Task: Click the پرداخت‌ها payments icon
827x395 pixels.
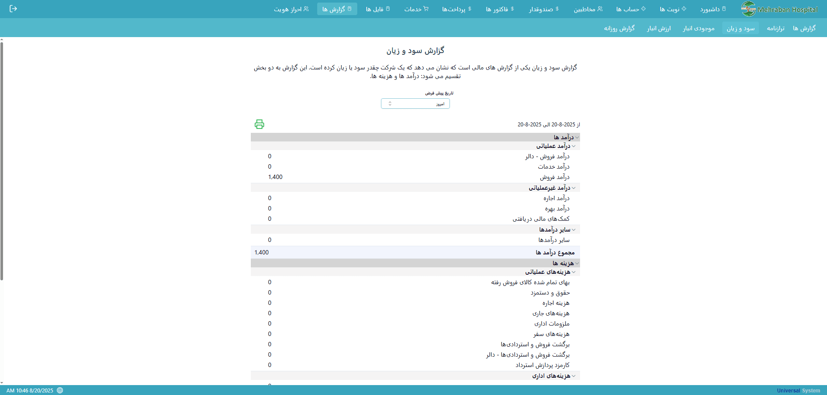Action: coord(470,9)
